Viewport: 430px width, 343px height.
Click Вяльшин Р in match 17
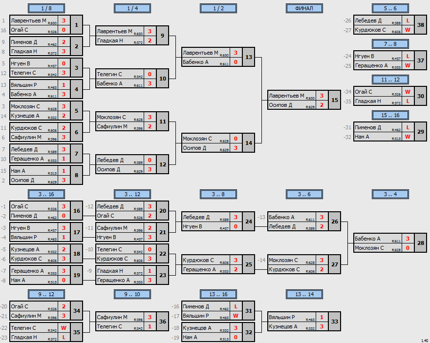coord(24,237)
